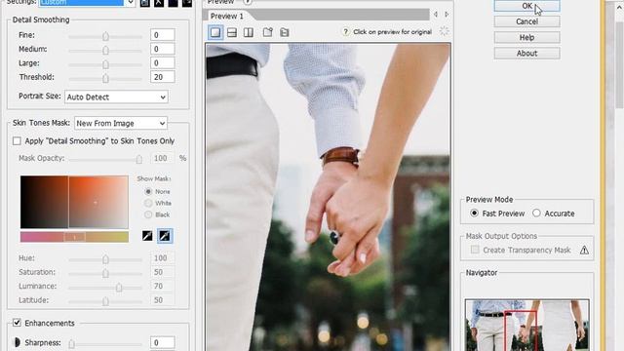Click the Hue slider handle
The height and width of the screenshot is (351, 624).
[105, 259]
